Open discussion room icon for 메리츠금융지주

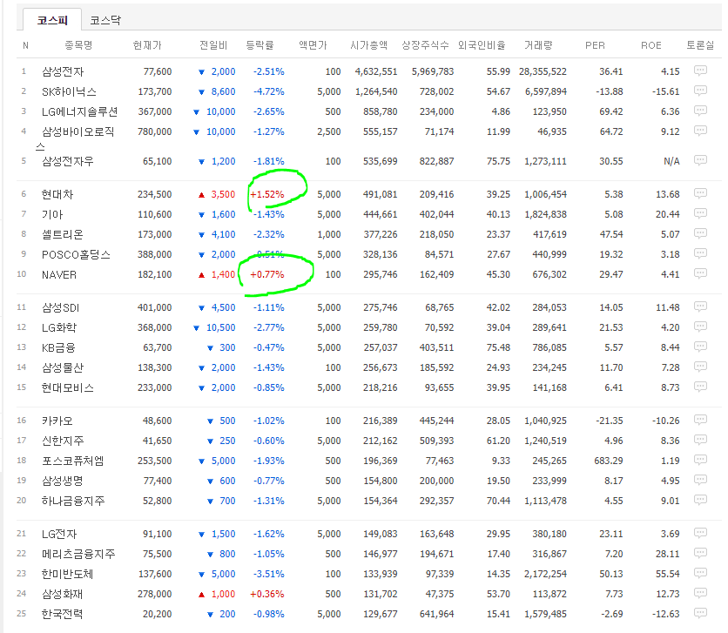click(700, 553)
